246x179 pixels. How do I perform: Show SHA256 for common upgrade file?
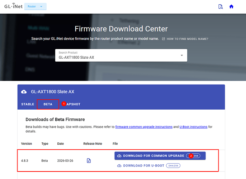[x=193, y=156]
